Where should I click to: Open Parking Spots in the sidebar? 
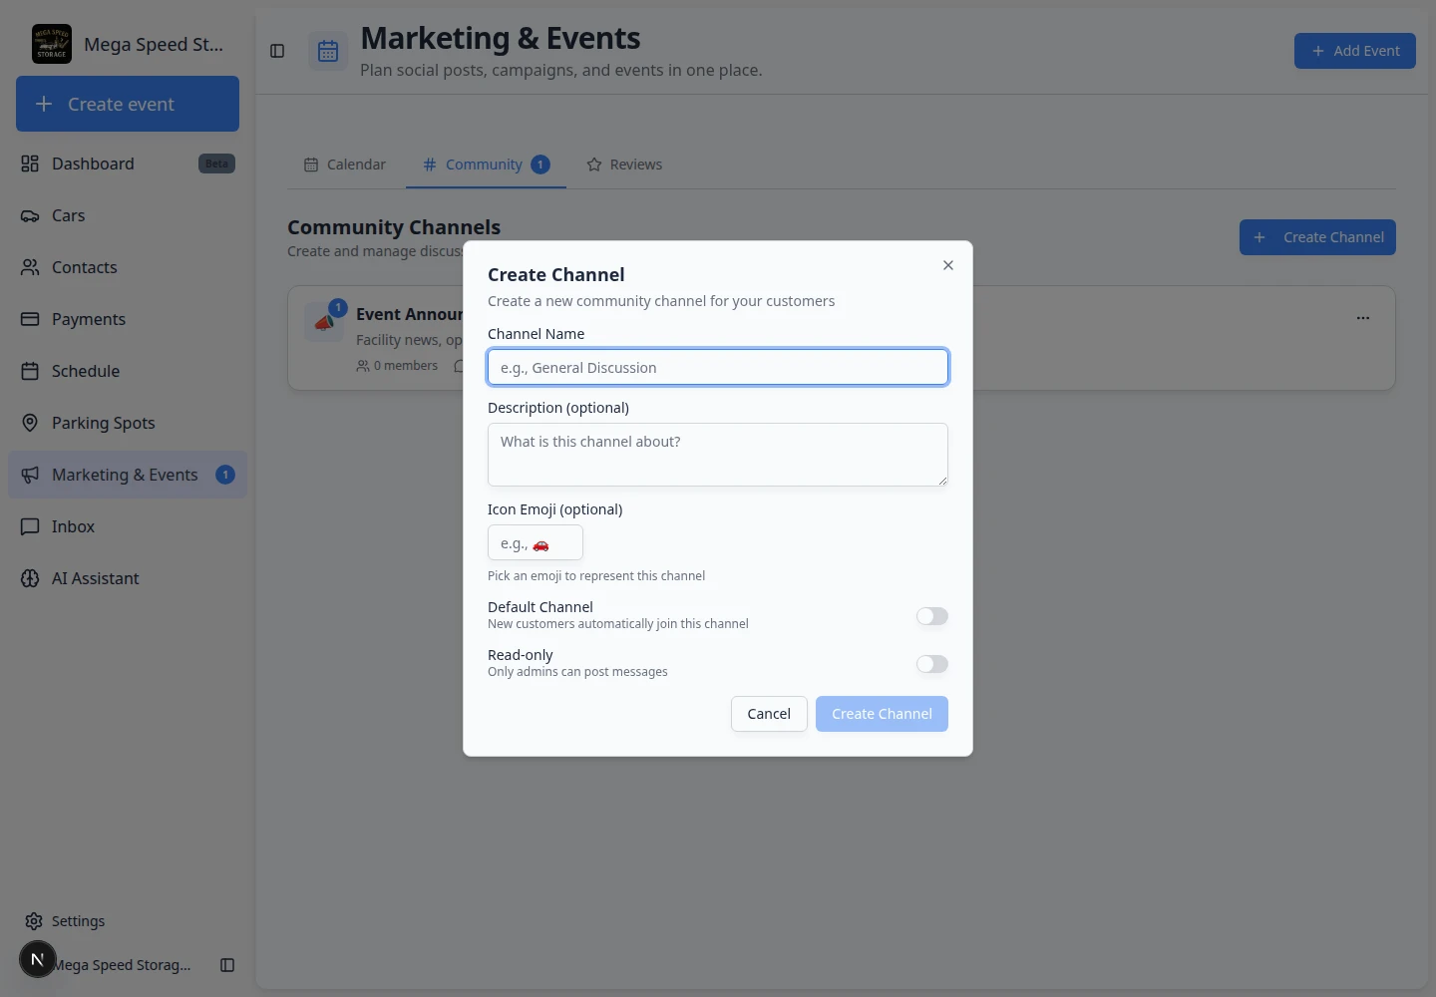point(128,423)
